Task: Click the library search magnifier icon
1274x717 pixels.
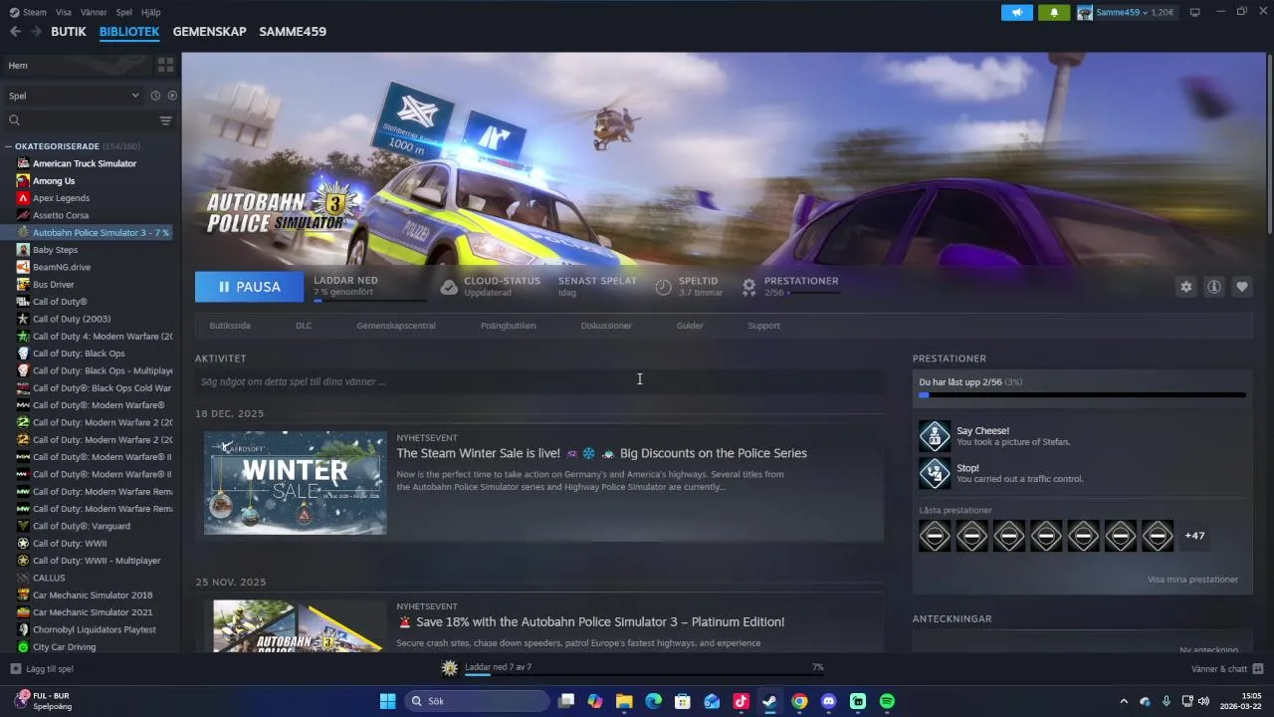Action: [x=14, y=120]
